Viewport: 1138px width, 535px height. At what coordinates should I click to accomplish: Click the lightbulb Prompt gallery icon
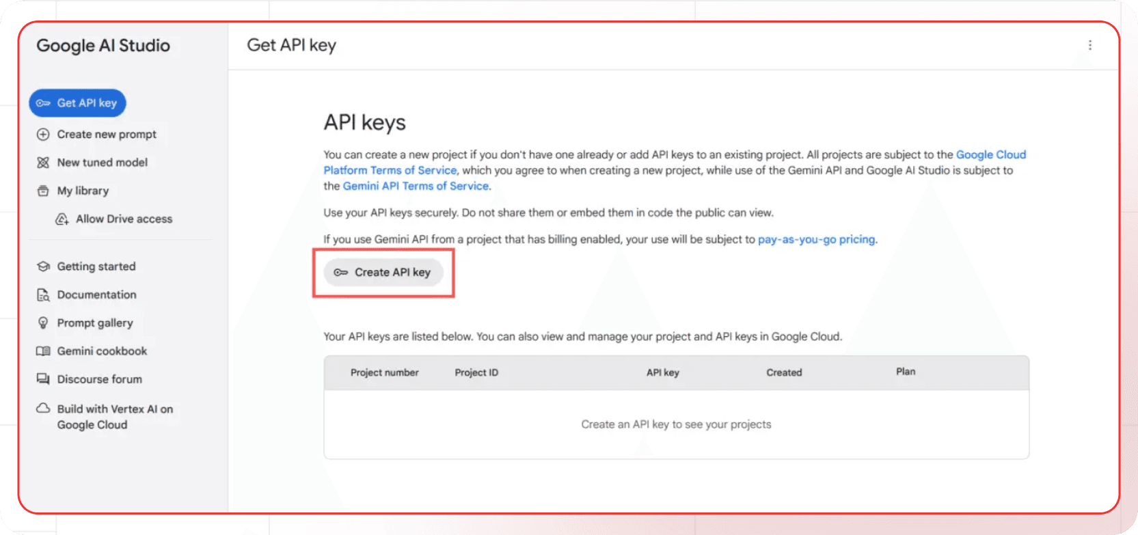(x=43, y=323)
